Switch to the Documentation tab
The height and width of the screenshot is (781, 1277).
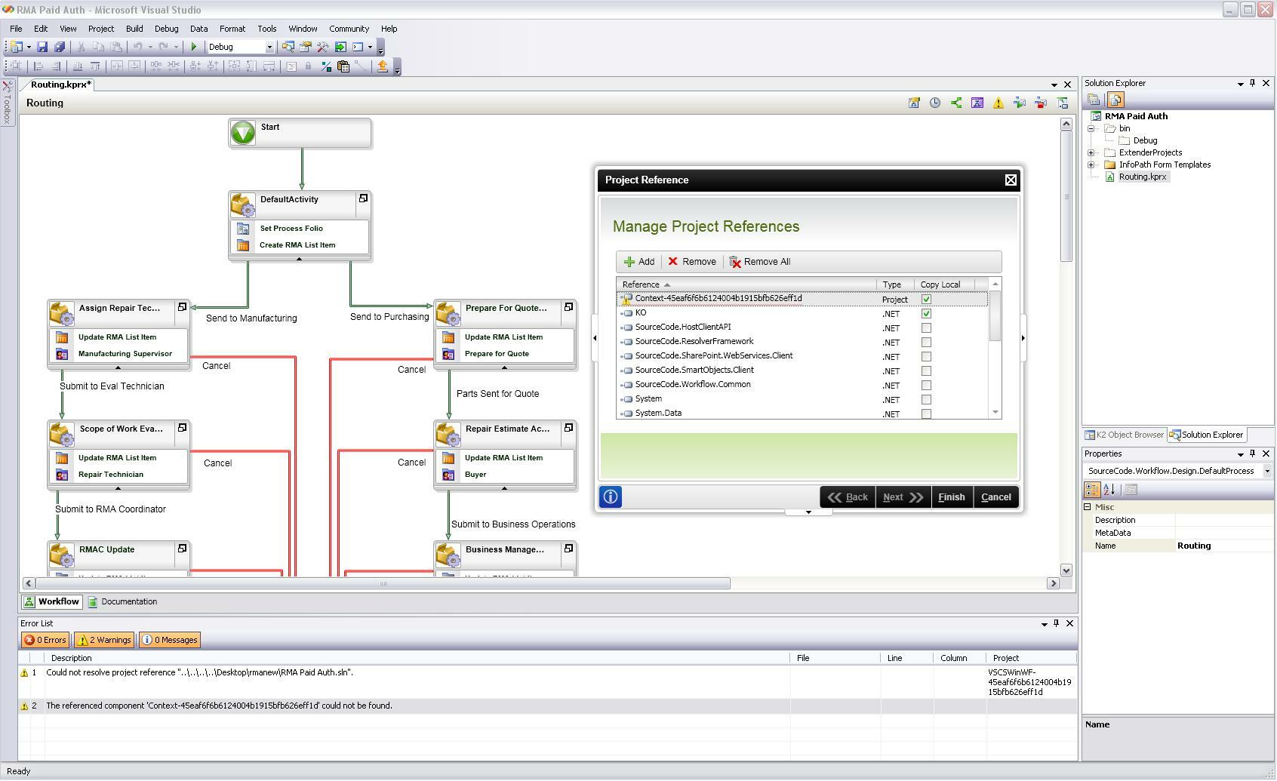[122, 602]
